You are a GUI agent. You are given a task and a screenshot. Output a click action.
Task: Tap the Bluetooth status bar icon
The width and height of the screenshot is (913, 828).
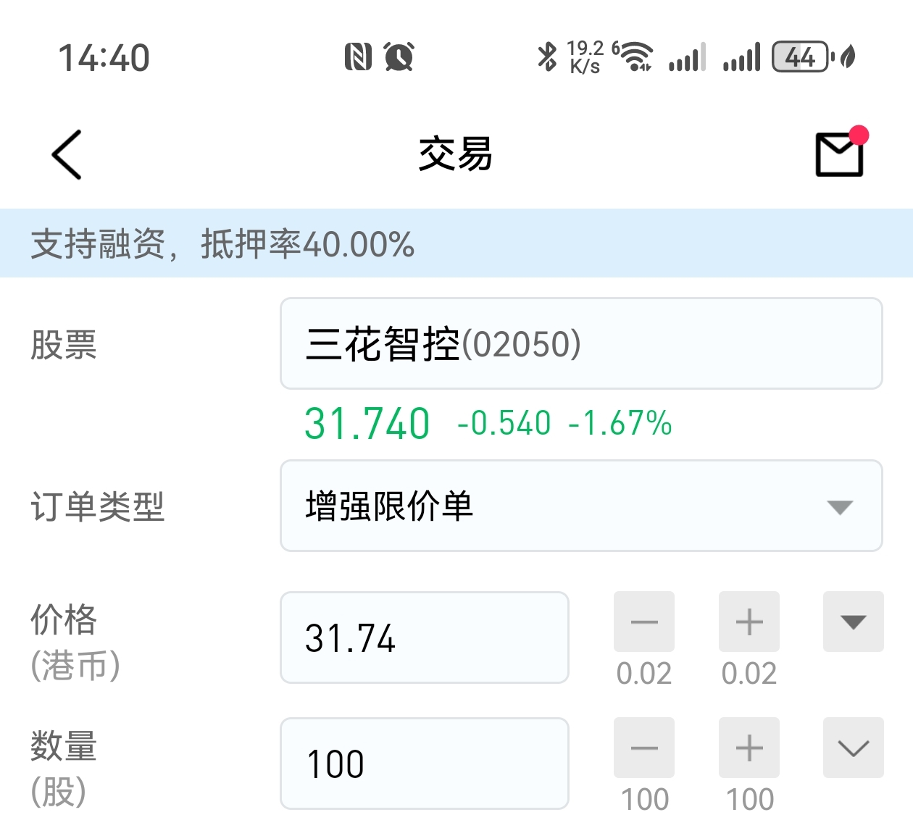tap(547, 57)
